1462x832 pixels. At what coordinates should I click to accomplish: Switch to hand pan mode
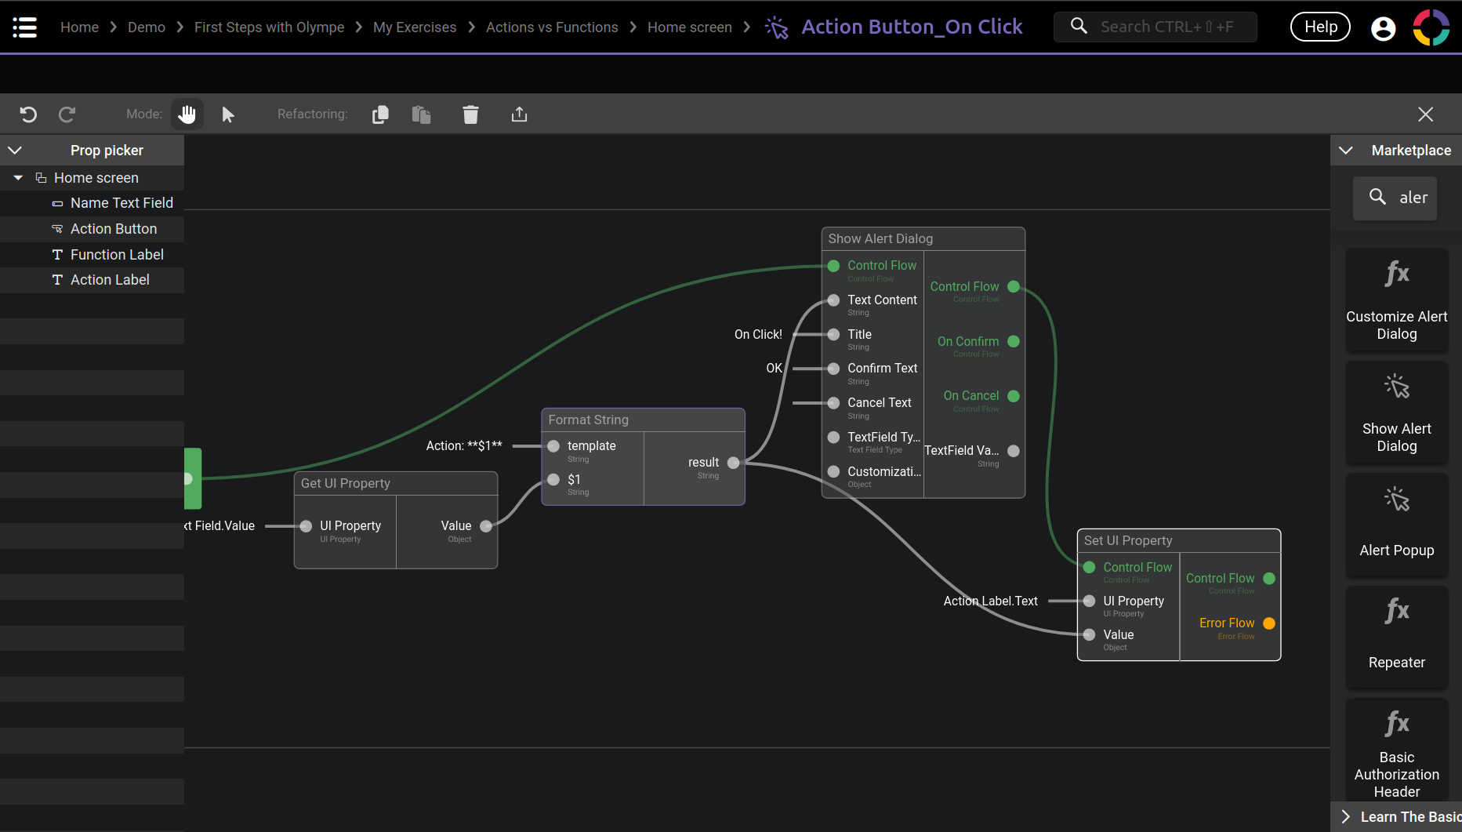point(187,114)
